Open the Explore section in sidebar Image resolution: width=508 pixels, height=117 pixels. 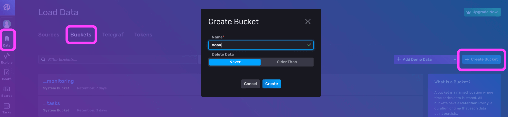[7, 58]
